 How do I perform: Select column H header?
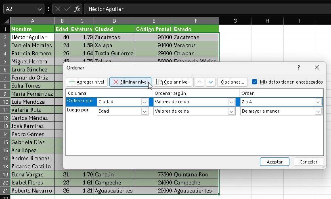(x=267, y=21)
